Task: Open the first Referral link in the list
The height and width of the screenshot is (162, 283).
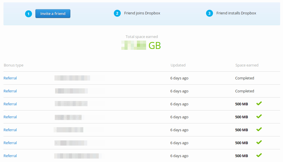Action: click(10, 78)
